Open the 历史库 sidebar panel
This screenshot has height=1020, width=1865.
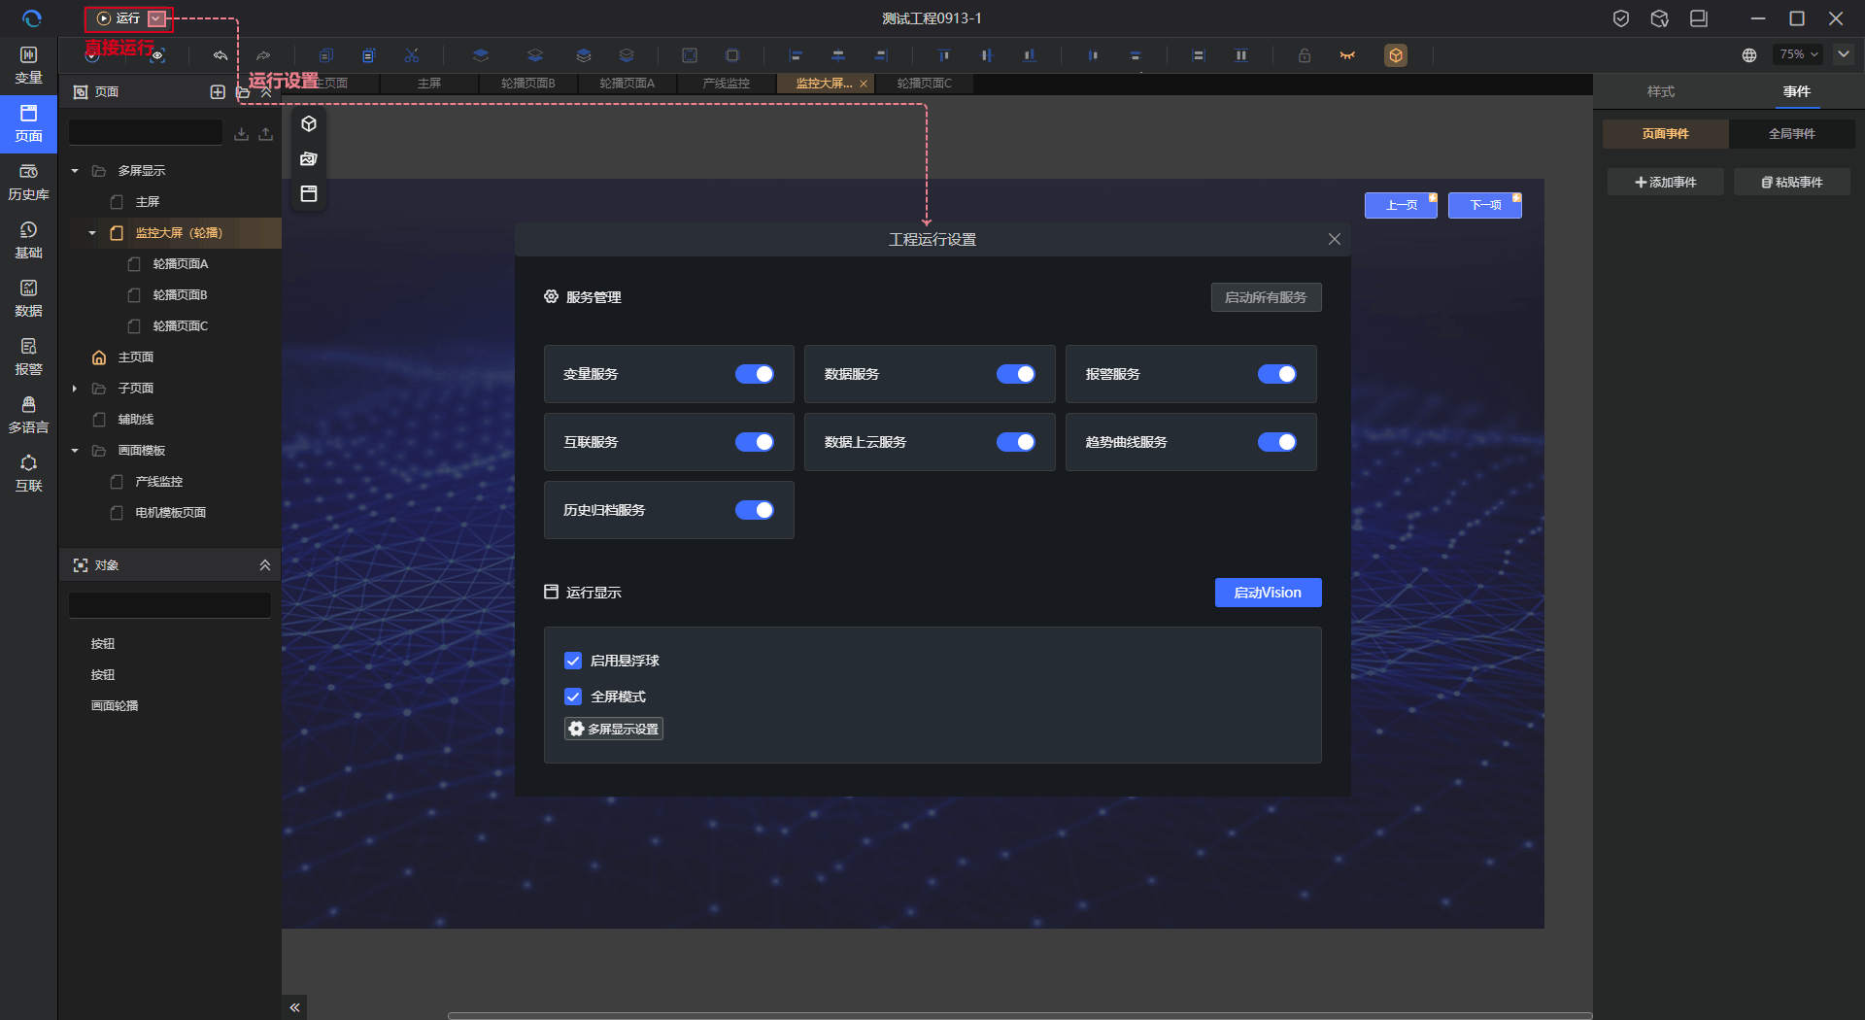click(28, 182)
